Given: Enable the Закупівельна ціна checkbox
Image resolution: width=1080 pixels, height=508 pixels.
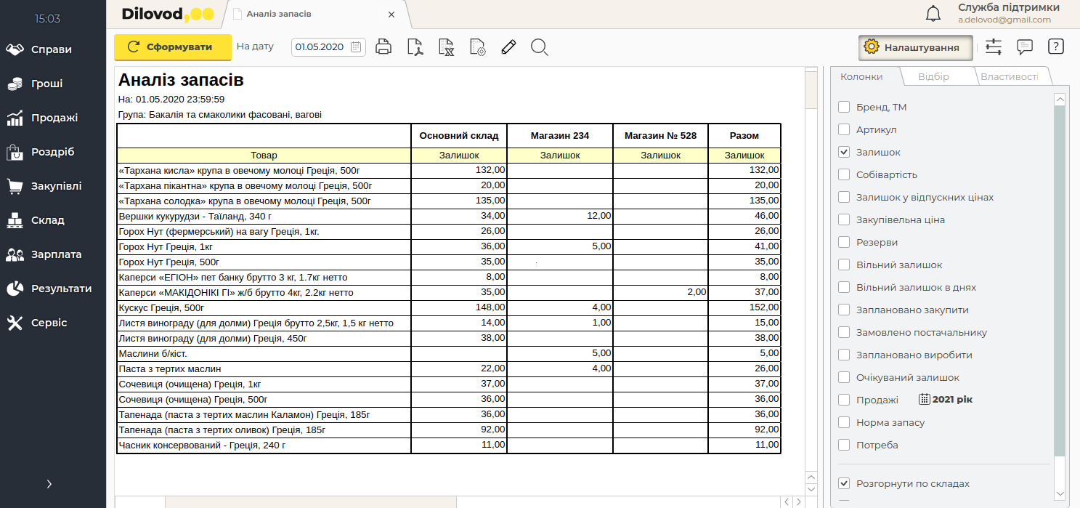Looking at the screenshot, I should point(844,219).
